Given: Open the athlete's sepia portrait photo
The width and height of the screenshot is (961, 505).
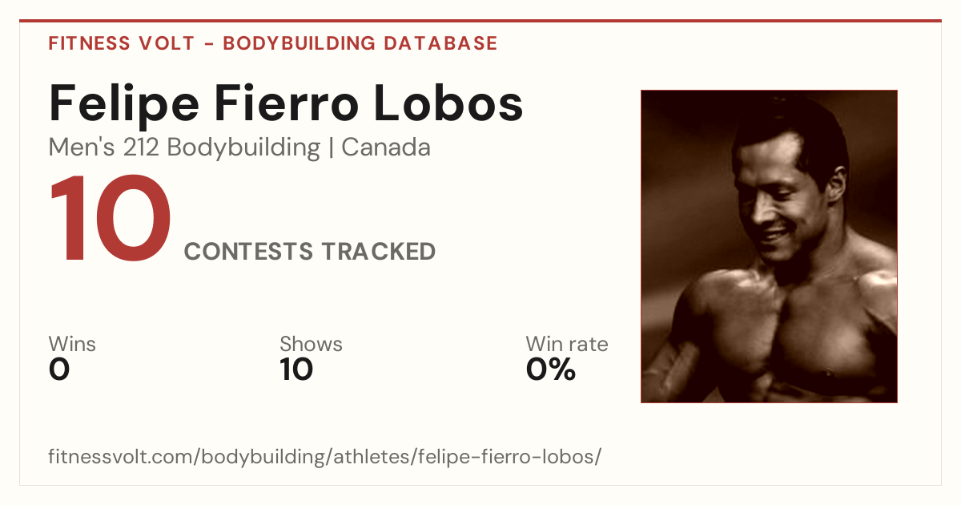Looking at the screenshot, I should [x=769, y=246].
